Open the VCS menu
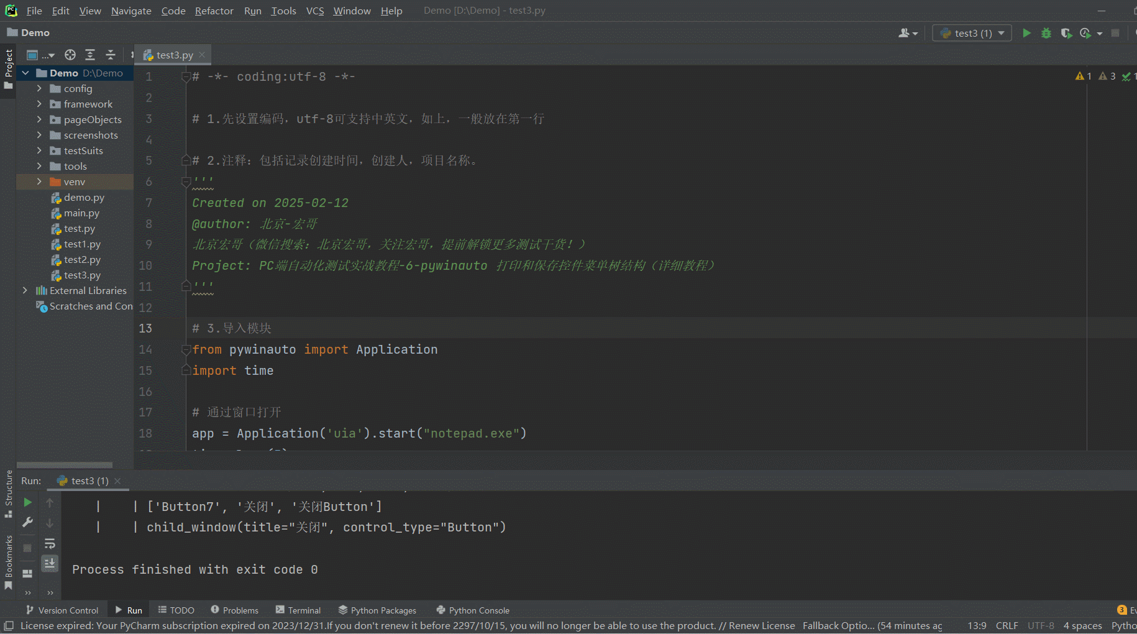This screenshot has height=634, width=1137. coord(315,11)
